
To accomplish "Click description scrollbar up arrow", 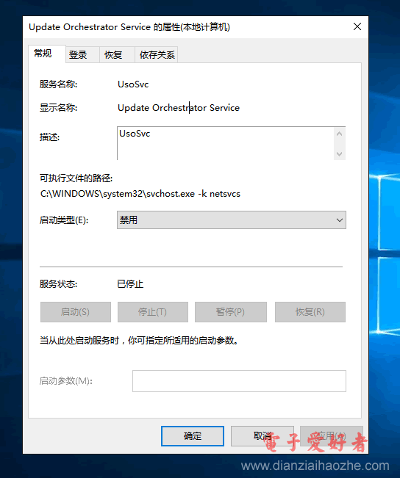I will 339,134.
